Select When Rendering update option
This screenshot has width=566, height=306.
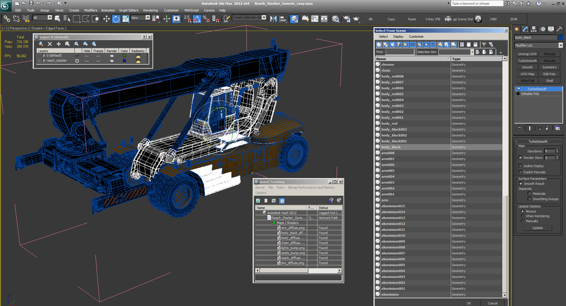(522, 216)
